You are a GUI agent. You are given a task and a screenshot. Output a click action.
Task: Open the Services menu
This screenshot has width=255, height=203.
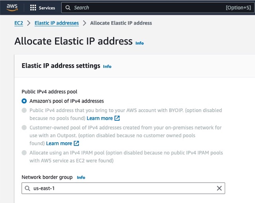[x=43, y=8]
